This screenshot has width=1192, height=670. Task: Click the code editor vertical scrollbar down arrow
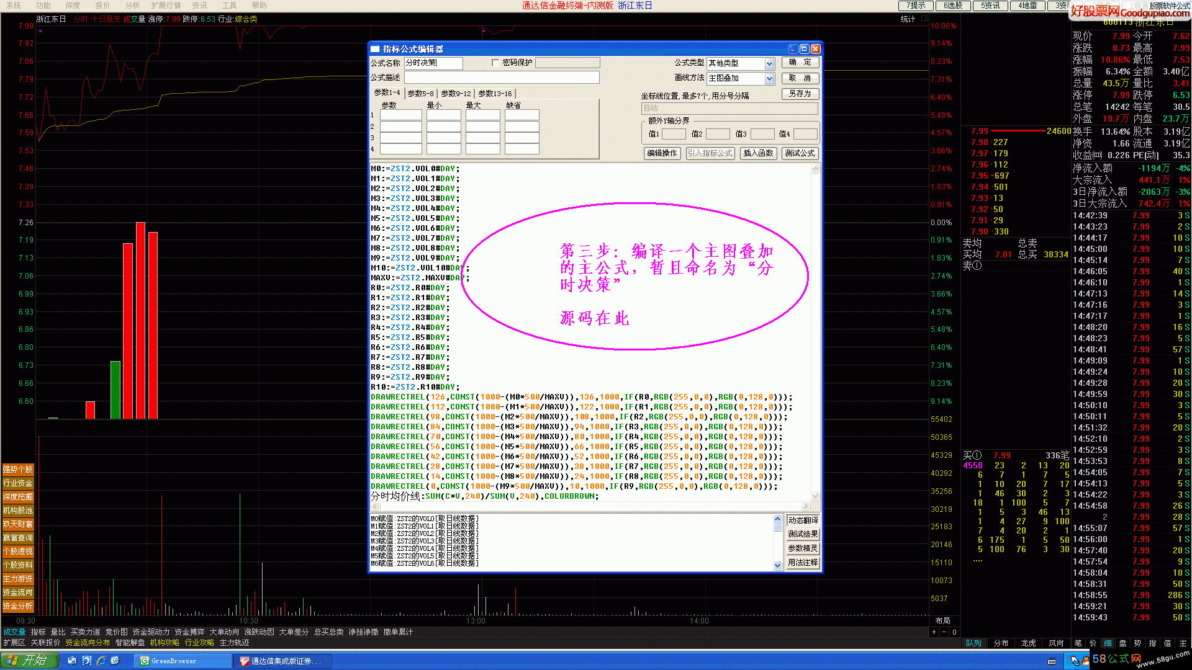click(x=816, y=496)
